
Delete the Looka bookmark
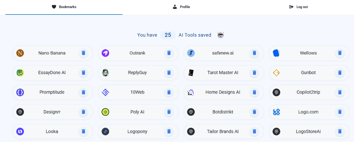tap(83, 131)
